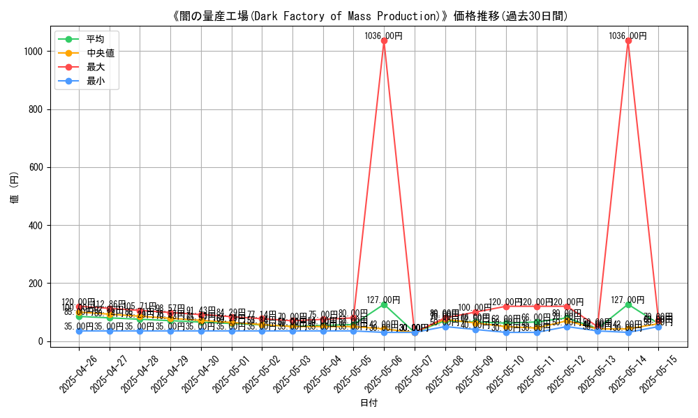
Task: Click the x-axis date label 2025-04-27
Action: click(x=109, y=373)
